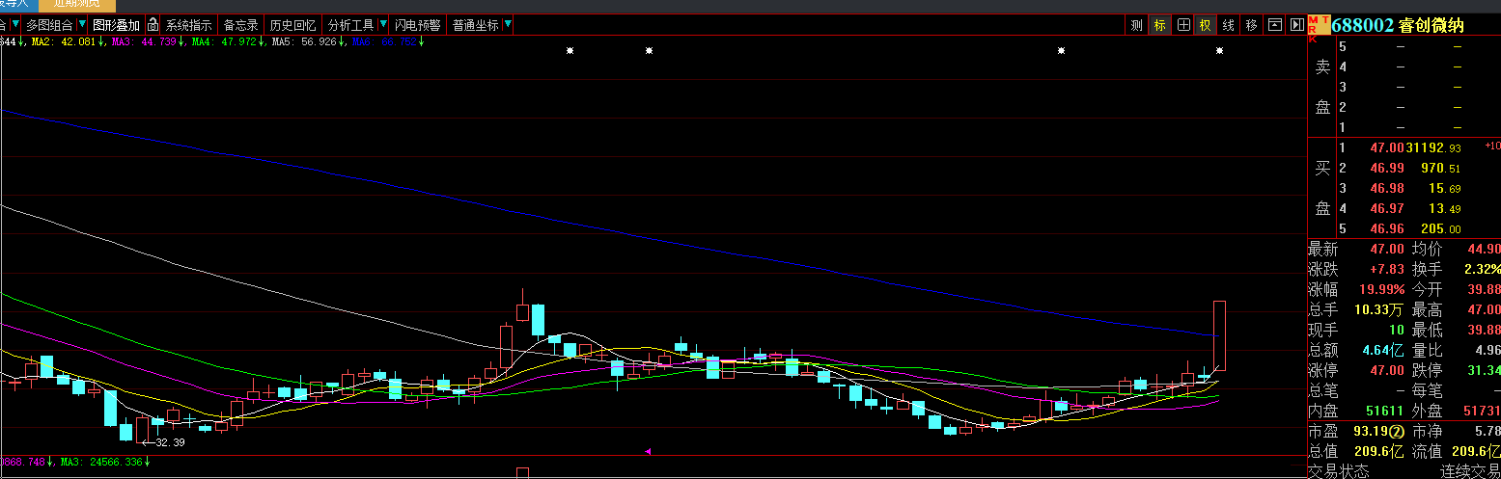Viewport: 1501px width, 479px height.
Task: Switch to the 近期浏览 tab
Action: point(76,4)
